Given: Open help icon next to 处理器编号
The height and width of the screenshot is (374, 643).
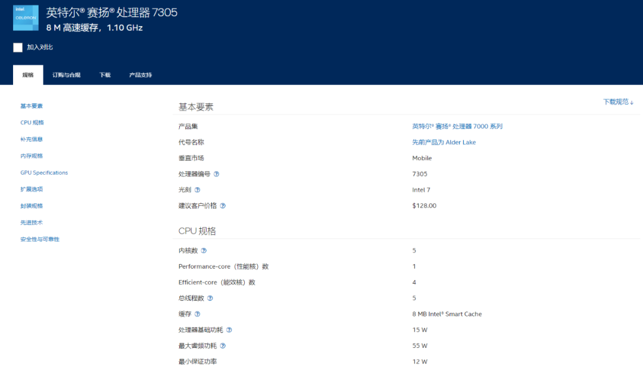Looking at the screenshot, I should [217, 174].
